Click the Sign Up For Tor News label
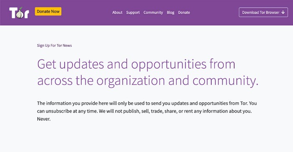Viewport: 293px width, 152px height. pos(54,45)
